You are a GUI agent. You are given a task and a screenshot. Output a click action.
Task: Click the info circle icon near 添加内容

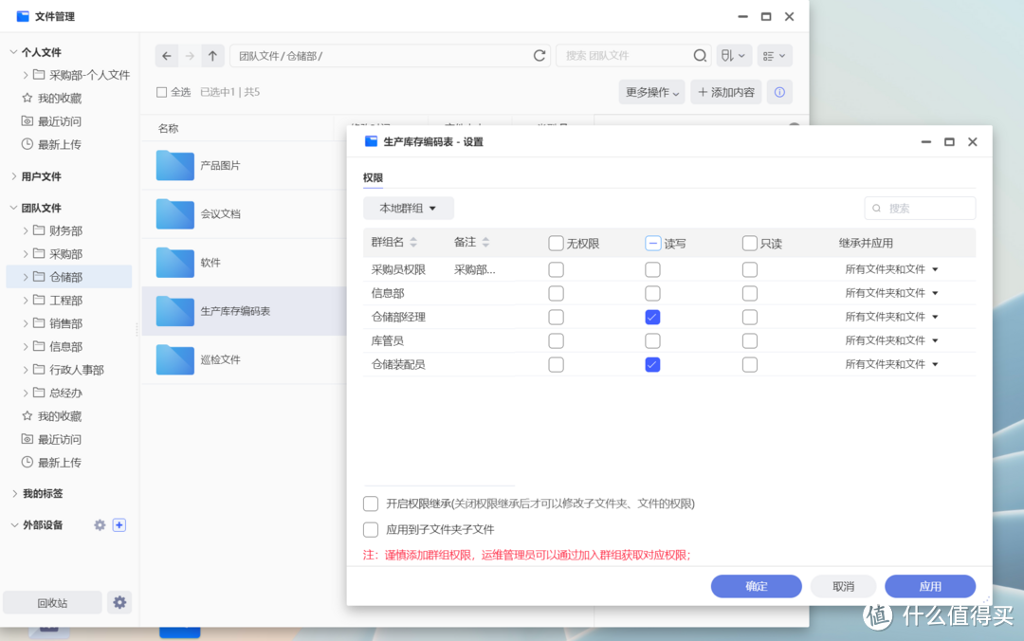(779, 92)
